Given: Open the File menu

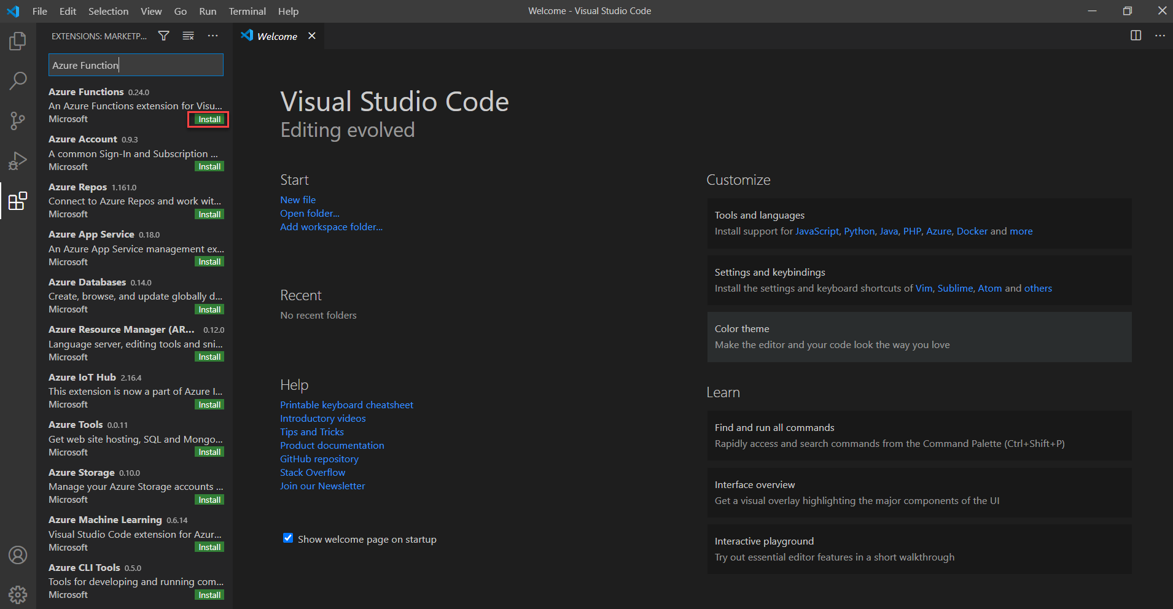Looking at the screenshot, I should [x=40, y=11].
